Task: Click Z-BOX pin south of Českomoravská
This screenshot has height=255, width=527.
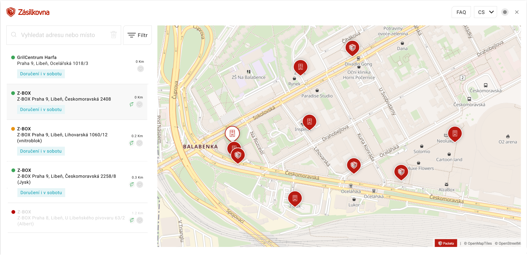Action: coord(295,198)
